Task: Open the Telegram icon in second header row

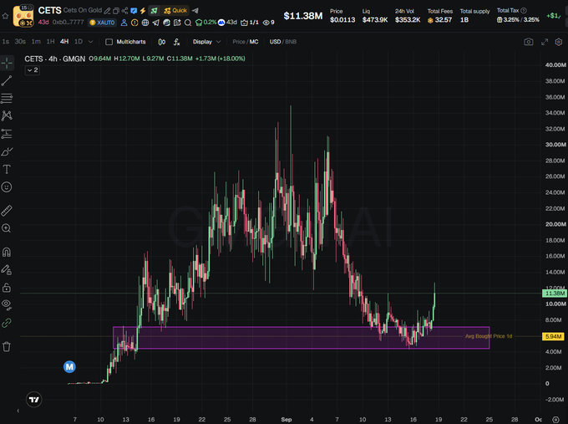Action: [x=155, y=23]
